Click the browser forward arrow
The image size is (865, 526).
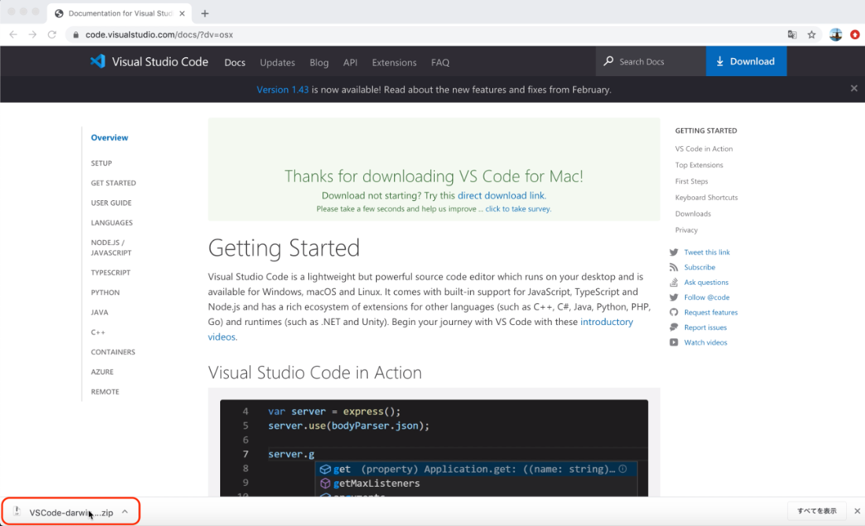pyautogui.click(x=32, y=34)
